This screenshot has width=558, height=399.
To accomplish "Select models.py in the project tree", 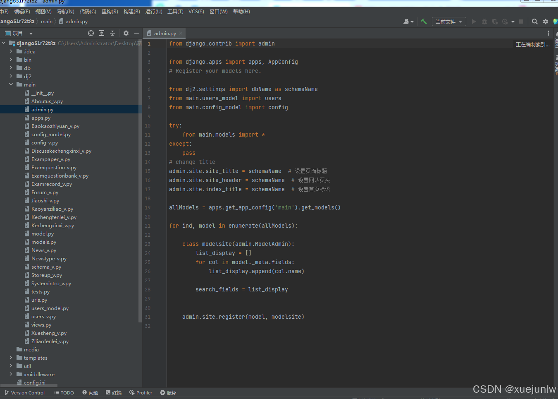I will pos(44,242).
